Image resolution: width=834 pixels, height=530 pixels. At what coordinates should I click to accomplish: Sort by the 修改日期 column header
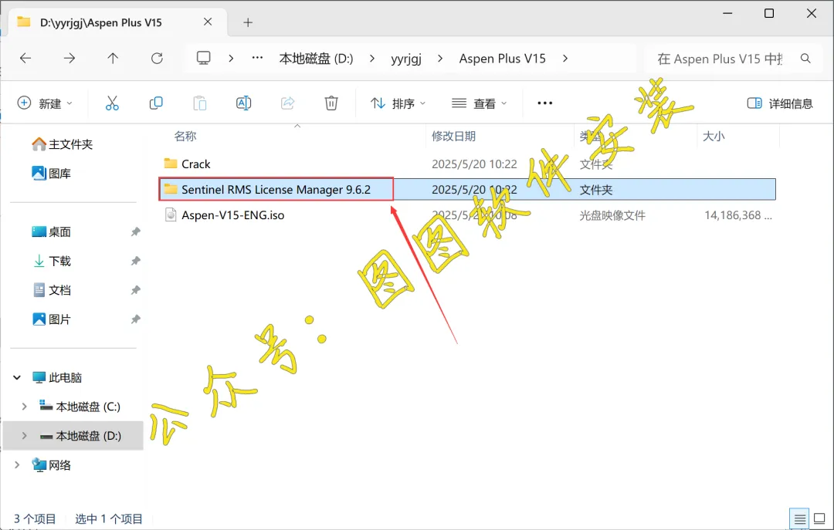(453, 136)
